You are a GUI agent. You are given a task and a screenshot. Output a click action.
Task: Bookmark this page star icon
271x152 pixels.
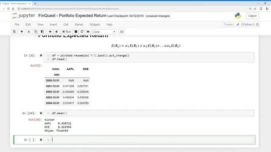coord(255,8)
